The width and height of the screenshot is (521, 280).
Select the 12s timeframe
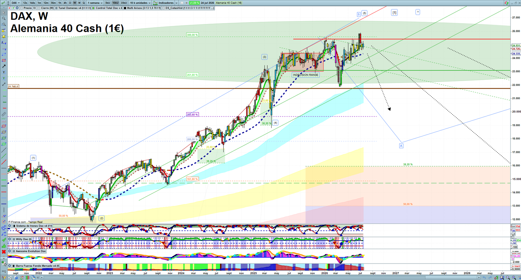(25, 3)
